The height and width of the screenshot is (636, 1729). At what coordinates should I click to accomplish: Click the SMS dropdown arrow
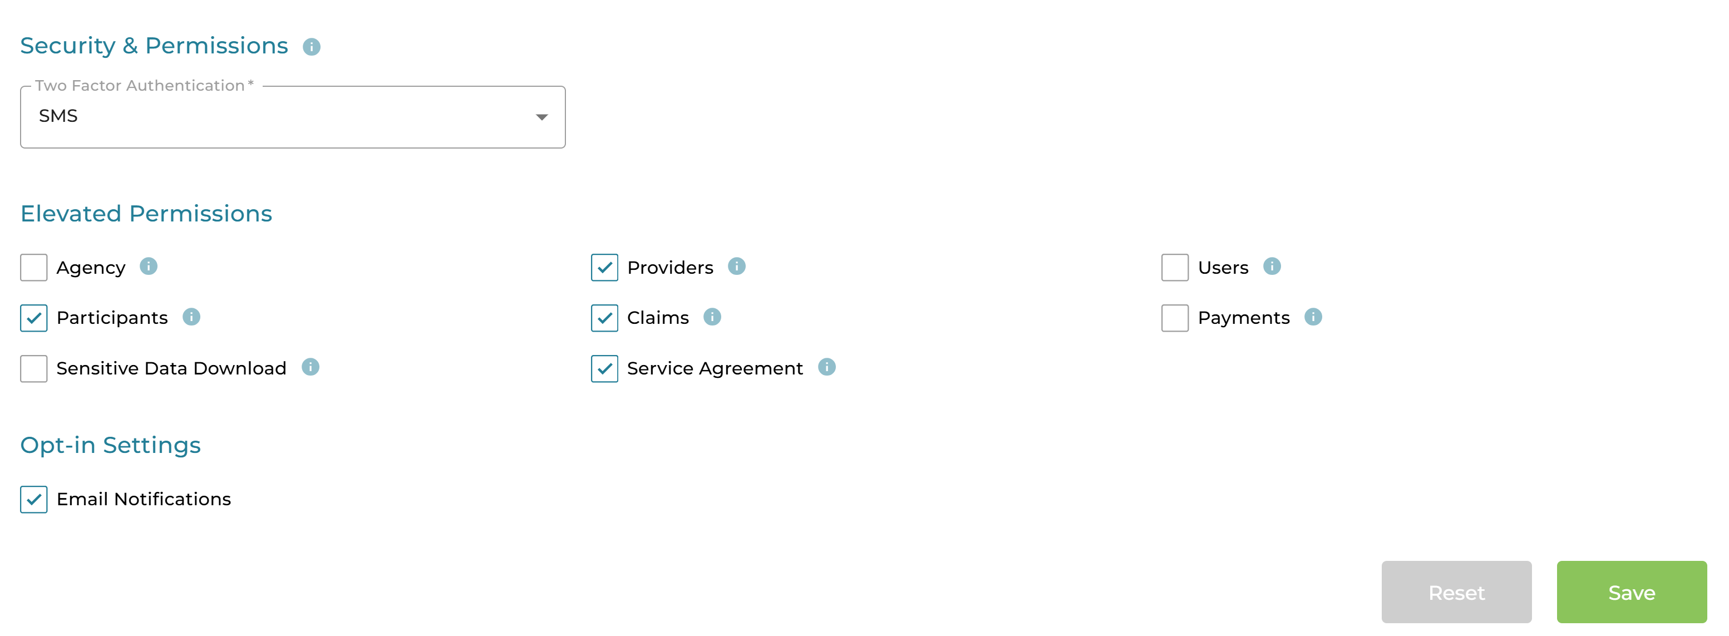point(541,117)
